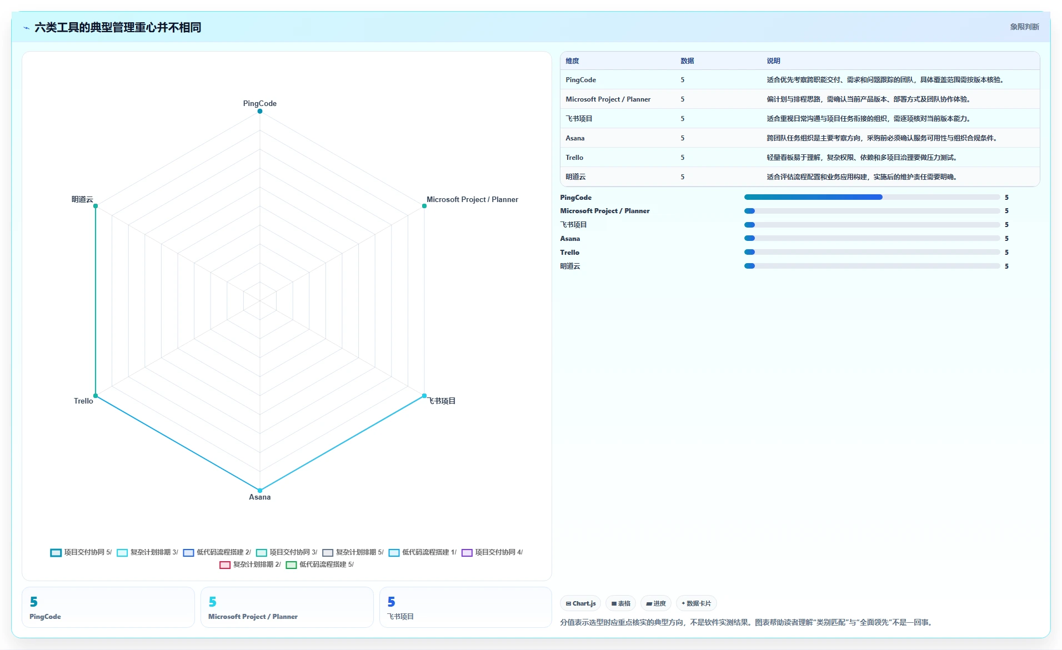The width and height of the screenshot is (1062, 650).
Task: Click the 表格 chip
Action: click(620, 603)
